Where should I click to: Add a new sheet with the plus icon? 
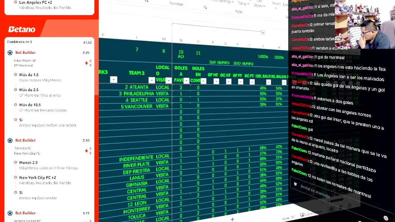[x=232, y=219]
